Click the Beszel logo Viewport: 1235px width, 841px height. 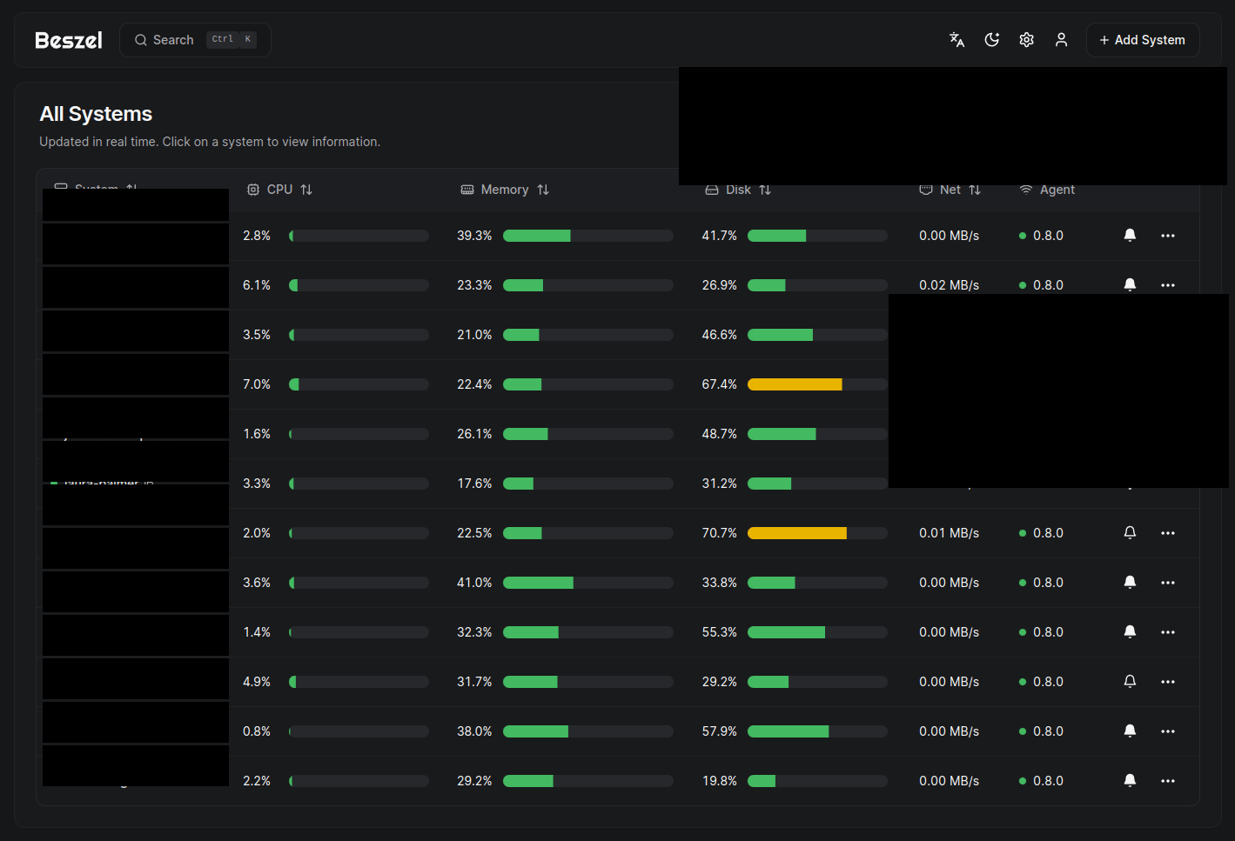pos(69,40)
